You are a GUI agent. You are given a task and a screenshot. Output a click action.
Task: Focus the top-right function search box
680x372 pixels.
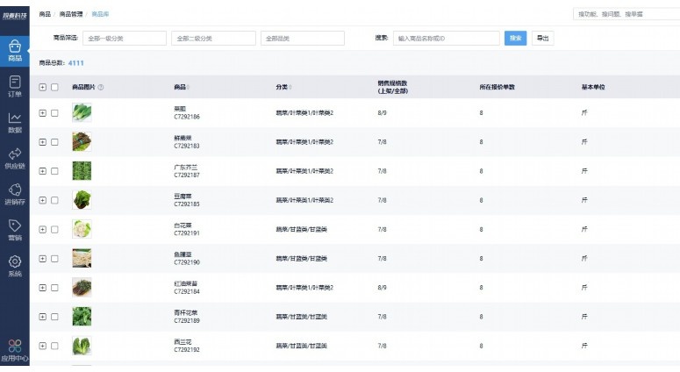(626, 14)
